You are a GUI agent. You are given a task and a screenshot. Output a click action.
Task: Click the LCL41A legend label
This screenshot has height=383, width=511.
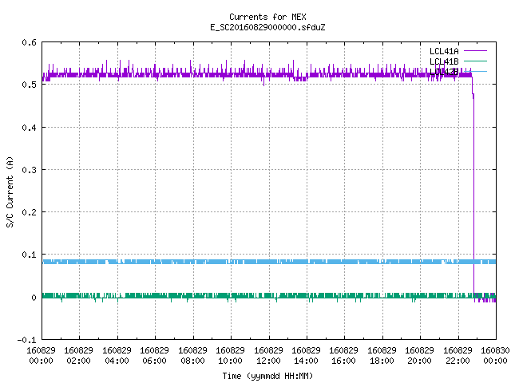[x=444, y=51]
